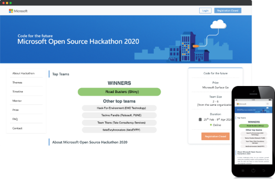Click the Code for the future card title
Viewport: 275px width, 179px height.
[x=216, y=73]
